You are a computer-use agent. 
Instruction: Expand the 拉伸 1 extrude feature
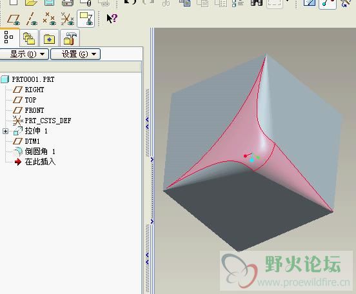tap(5, 132)
